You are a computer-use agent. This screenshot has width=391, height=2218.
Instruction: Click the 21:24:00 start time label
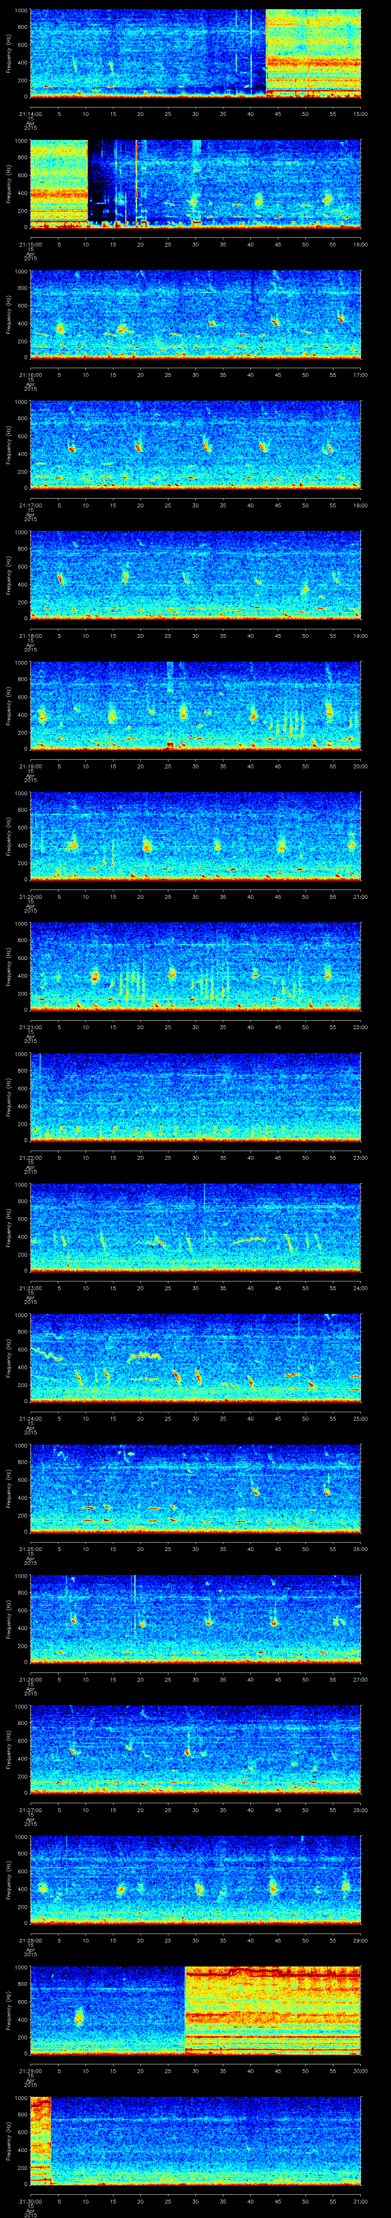pos(30,1418)
